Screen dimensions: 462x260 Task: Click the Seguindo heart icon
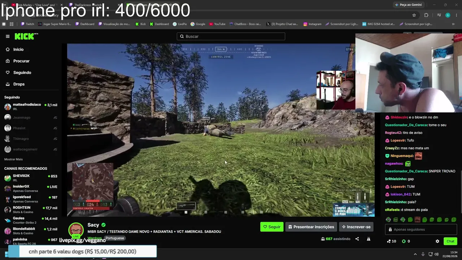click(8, 73)
